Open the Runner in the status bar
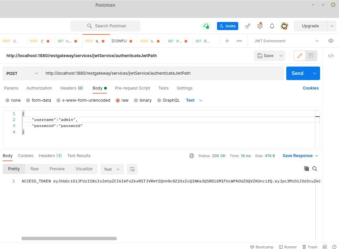Image resolution: width=339 pixels, height=249 pixels. pyautogui.click(x=288, y=247)
